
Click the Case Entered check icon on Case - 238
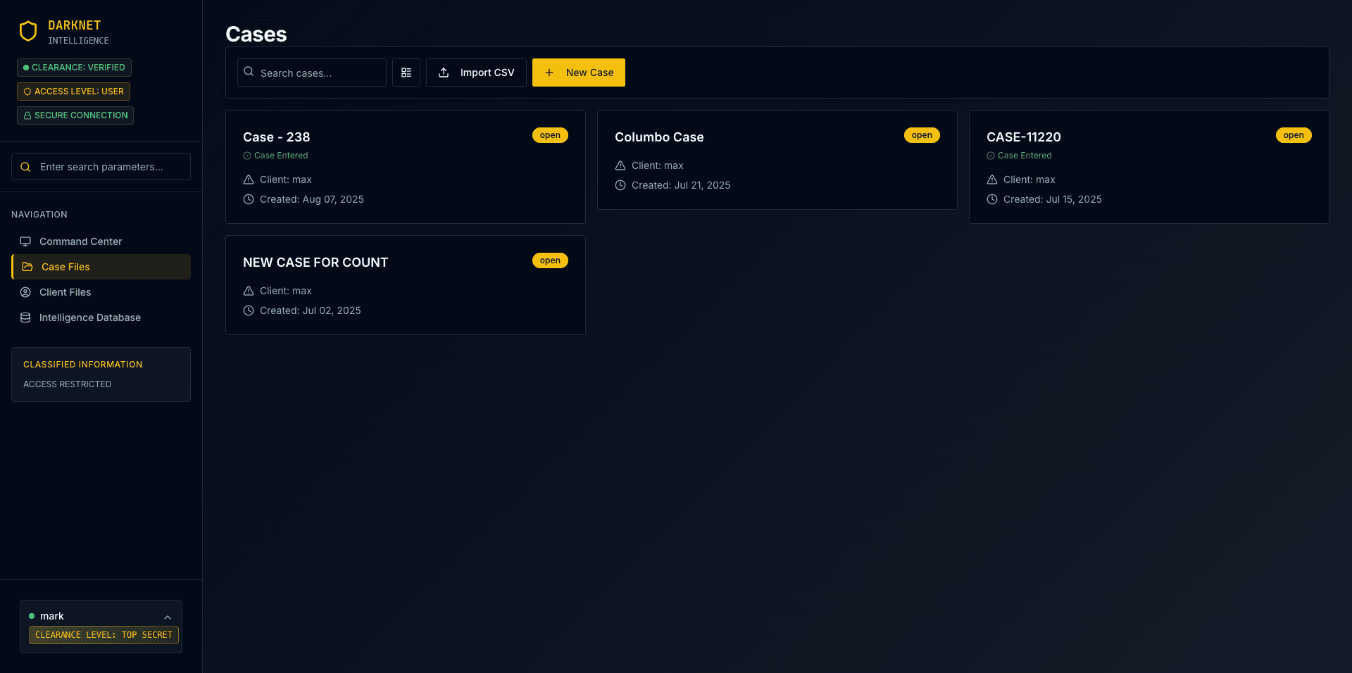coord(247,156)
